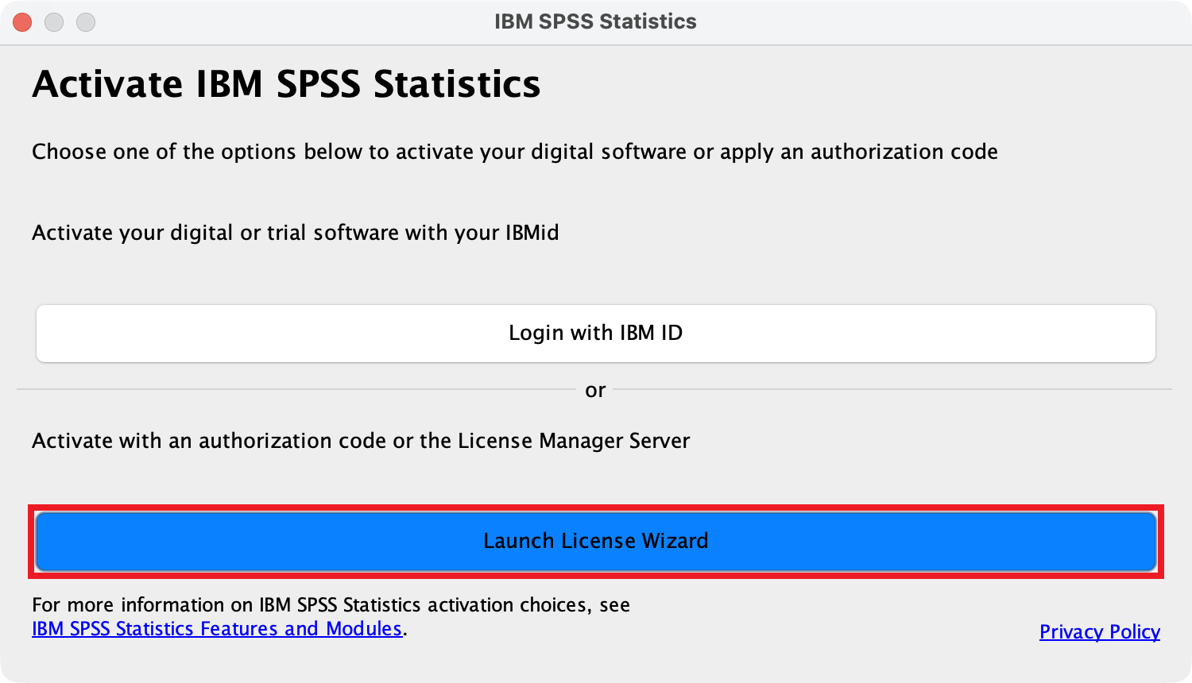Screen dimensions: 1192x683
Task: Open IBM SPSS Statistics Features and Modules link
Action: pyautogui.click(x=217, y=629)
